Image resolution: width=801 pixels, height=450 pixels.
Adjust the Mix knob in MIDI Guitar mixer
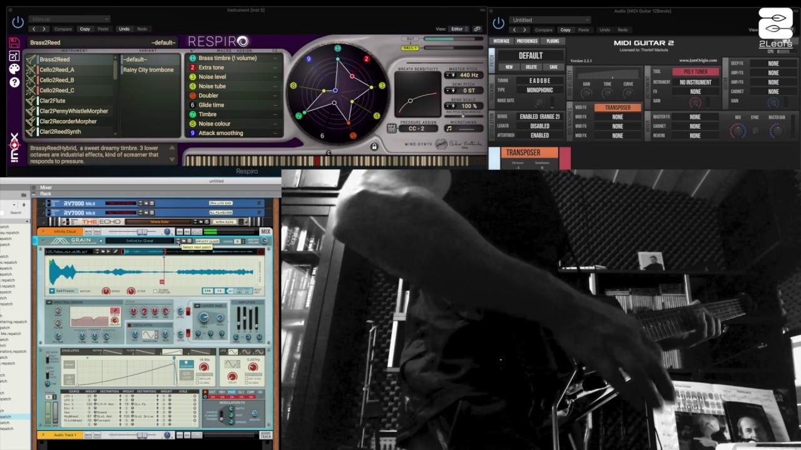(x=738, y=131)
